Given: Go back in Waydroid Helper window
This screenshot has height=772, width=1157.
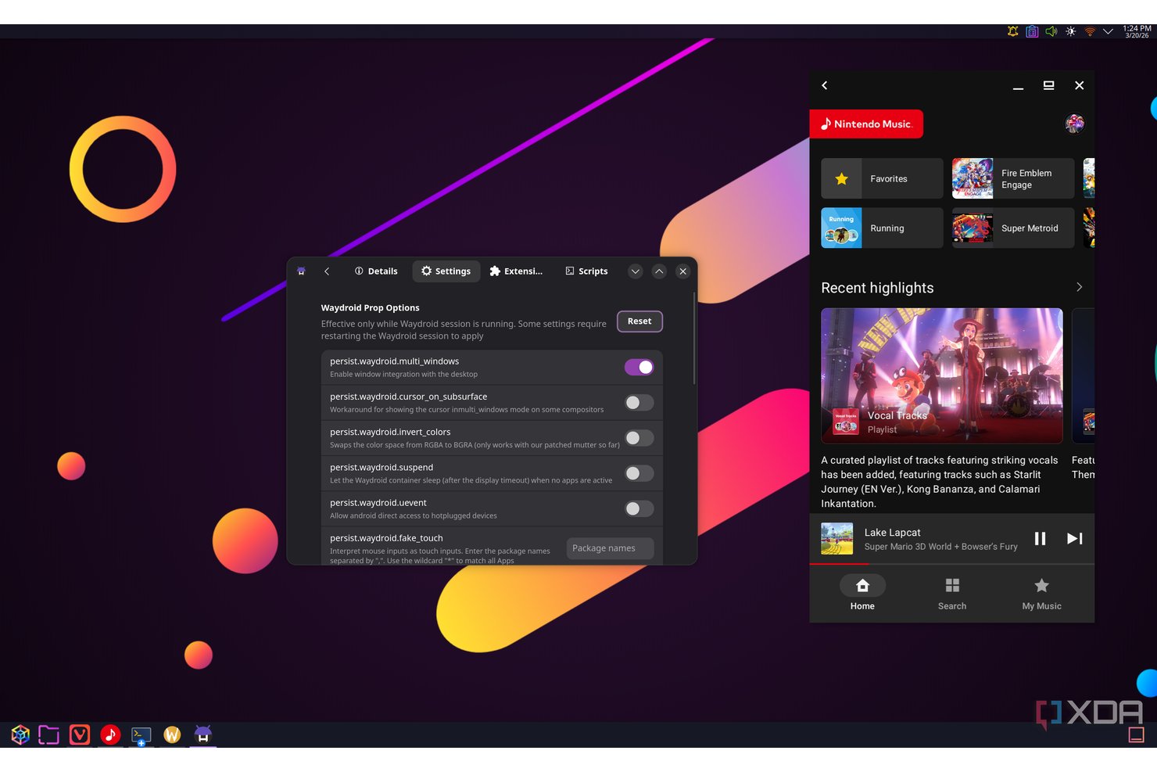Looking at the screenshot, I should 327,271.
